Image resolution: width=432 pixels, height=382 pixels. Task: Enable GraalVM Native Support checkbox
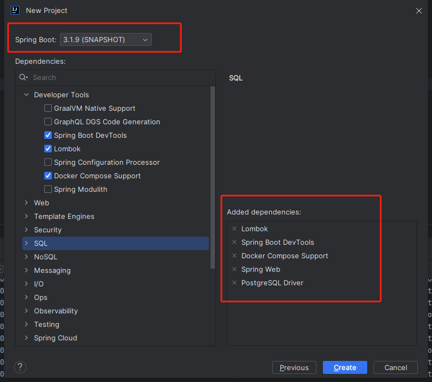48,108
